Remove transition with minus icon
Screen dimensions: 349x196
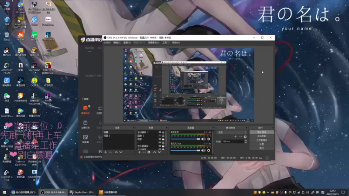click(x=240, y=137)
